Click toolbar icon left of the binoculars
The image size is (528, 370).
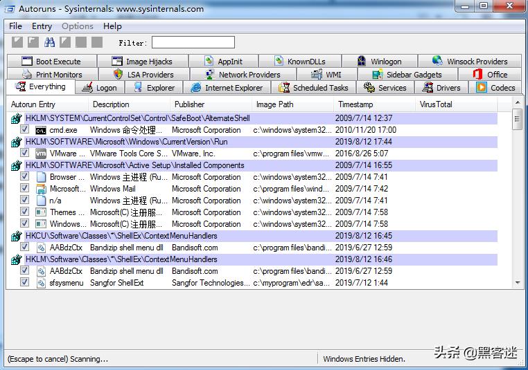pos(33,42)
